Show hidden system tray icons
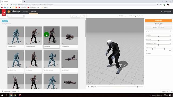The width and height of the screenshot is (173, 97). (151, 95)
